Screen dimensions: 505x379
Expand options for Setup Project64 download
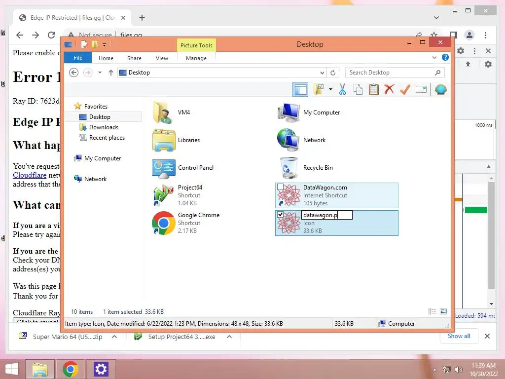point(229,337)
